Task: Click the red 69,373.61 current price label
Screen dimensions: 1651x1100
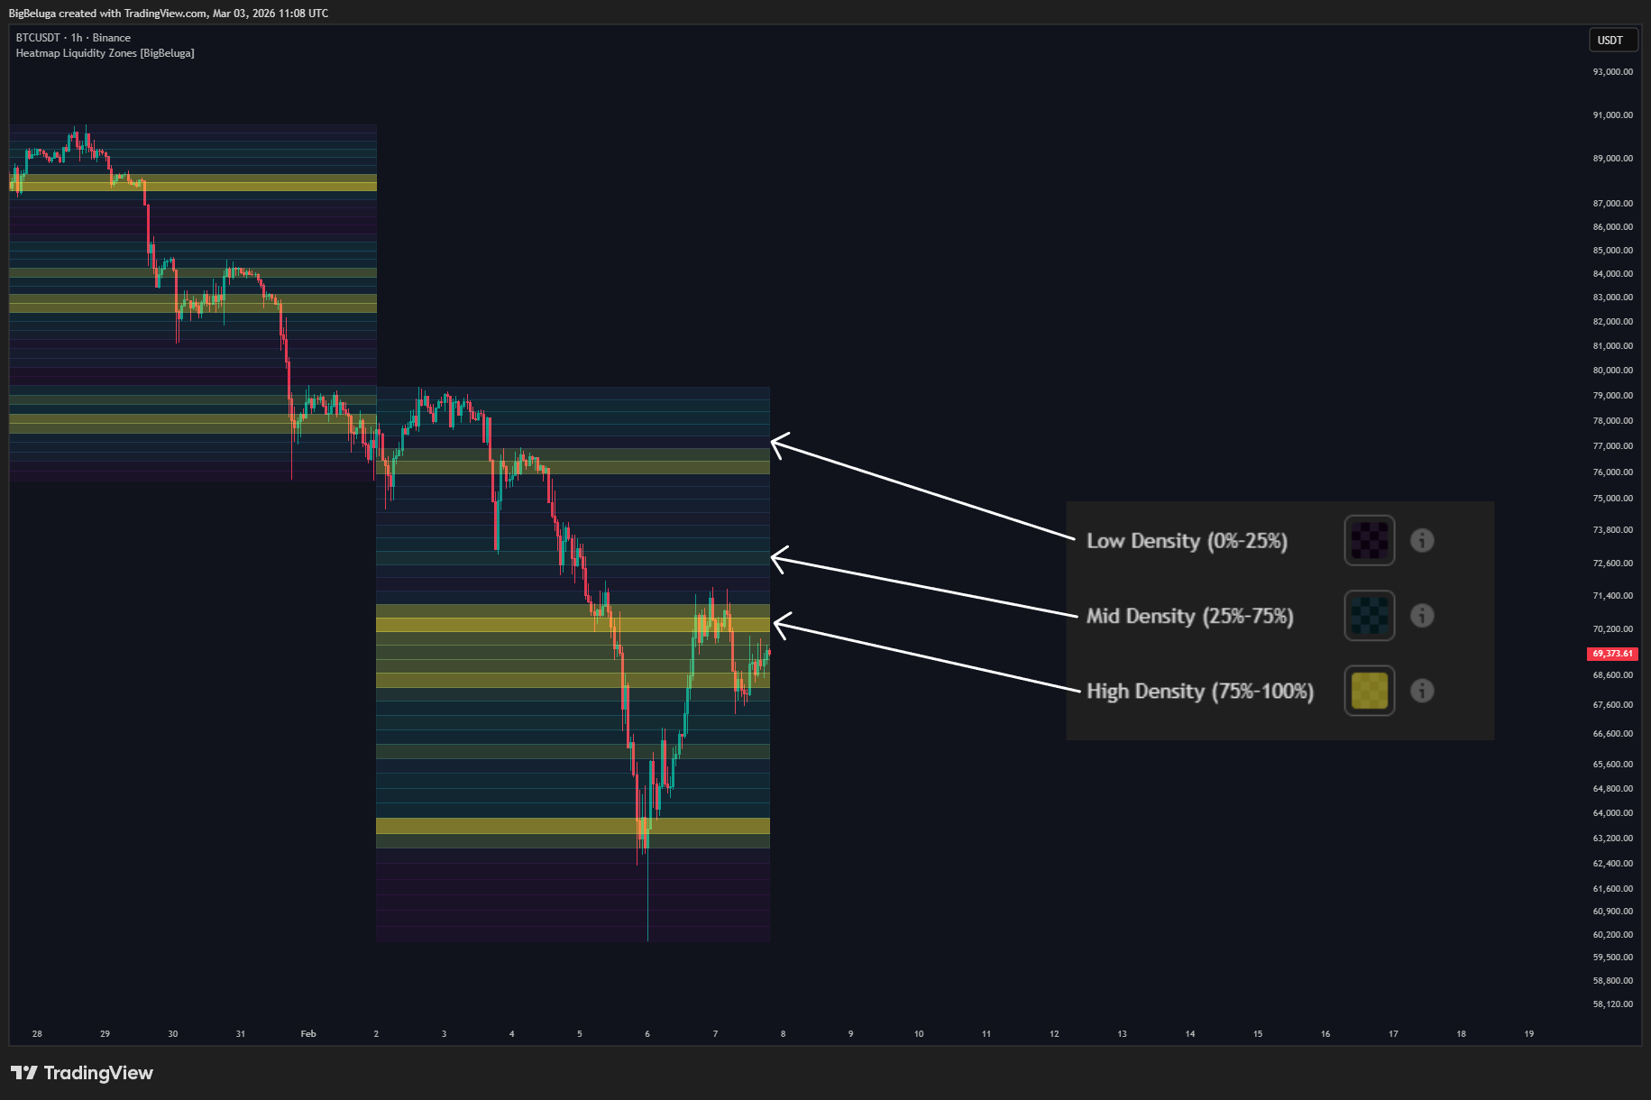Action: (x=1612, y=654)
